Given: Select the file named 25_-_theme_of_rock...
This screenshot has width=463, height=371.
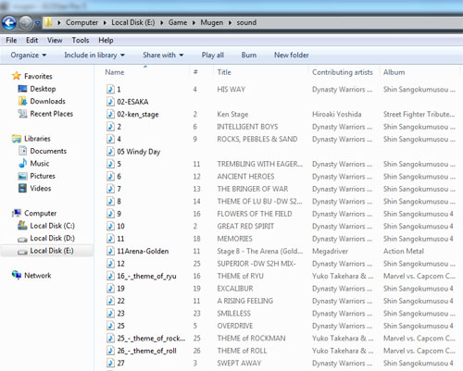Looking at the screenshot, I should pyautogui.click(x=151, y=339).
